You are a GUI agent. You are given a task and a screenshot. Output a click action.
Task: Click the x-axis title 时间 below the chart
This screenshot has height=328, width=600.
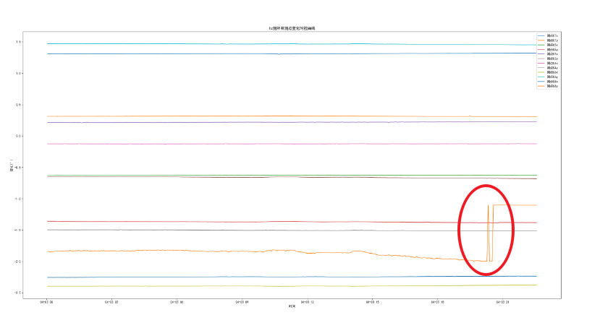pyautogui.click(x=291, y=307)
